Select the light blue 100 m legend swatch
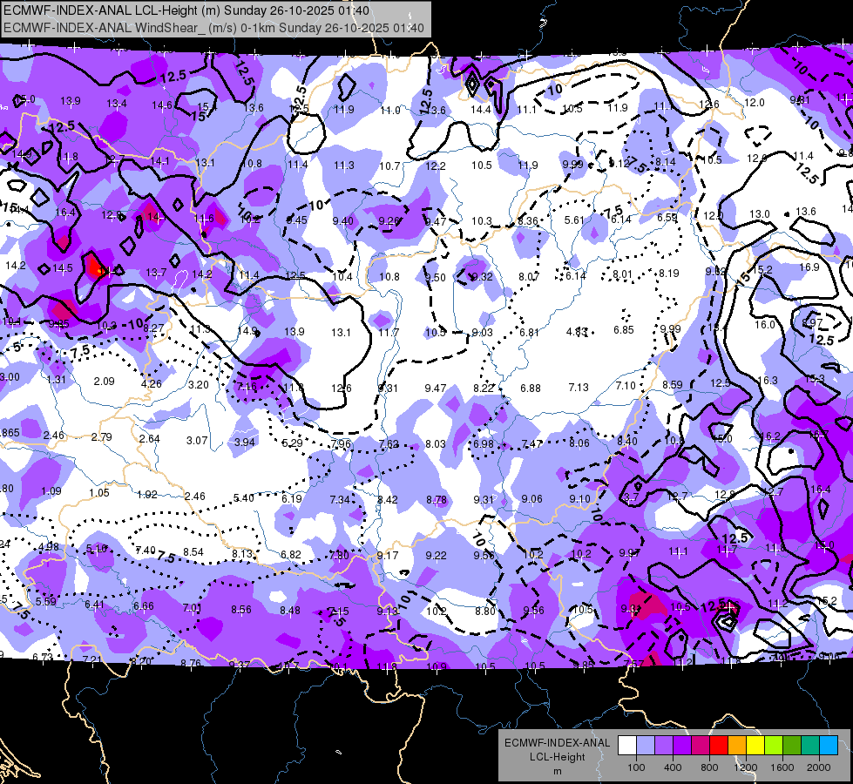Image resolution: width=853 pixels, height=784 pixels. 646,745
